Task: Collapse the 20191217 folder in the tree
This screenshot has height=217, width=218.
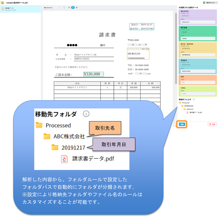Action: click(184, 109)
